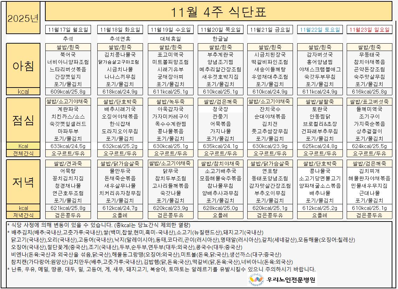Select the 잔치국수 cell in Friday lunch
Viewport: 398px width, 289px height.
tap(270, 109)
